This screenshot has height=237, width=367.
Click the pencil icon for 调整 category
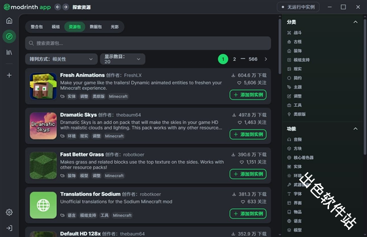[289, 96]
